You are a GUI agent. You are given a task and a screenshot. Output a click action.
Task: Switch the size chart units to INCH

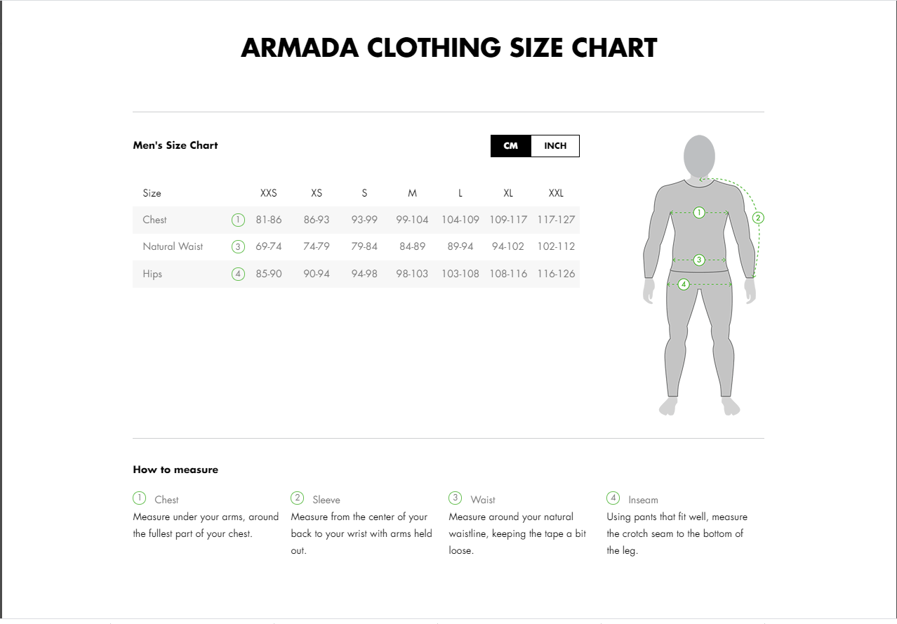click(555, 146)
